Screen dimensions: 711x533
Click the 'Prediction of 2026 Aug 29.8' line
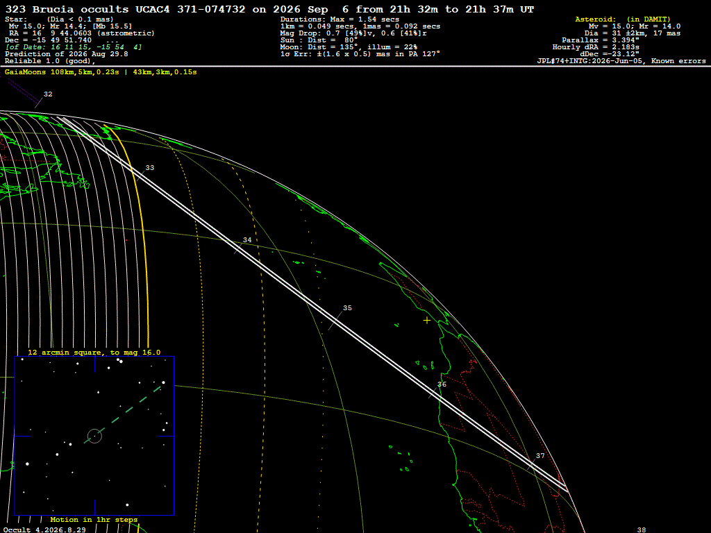(x=66, y=54)
